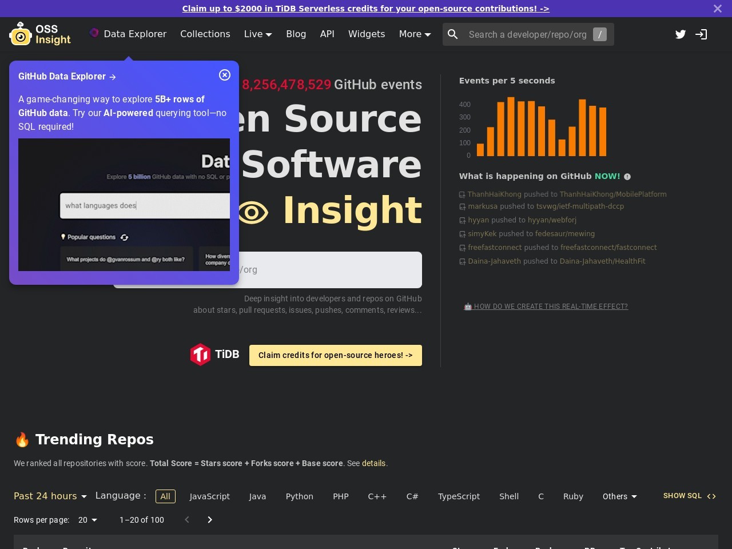Click the Data Explorer purple icon
This screenshot has width=732, height=549.
(x=94, y=33)
